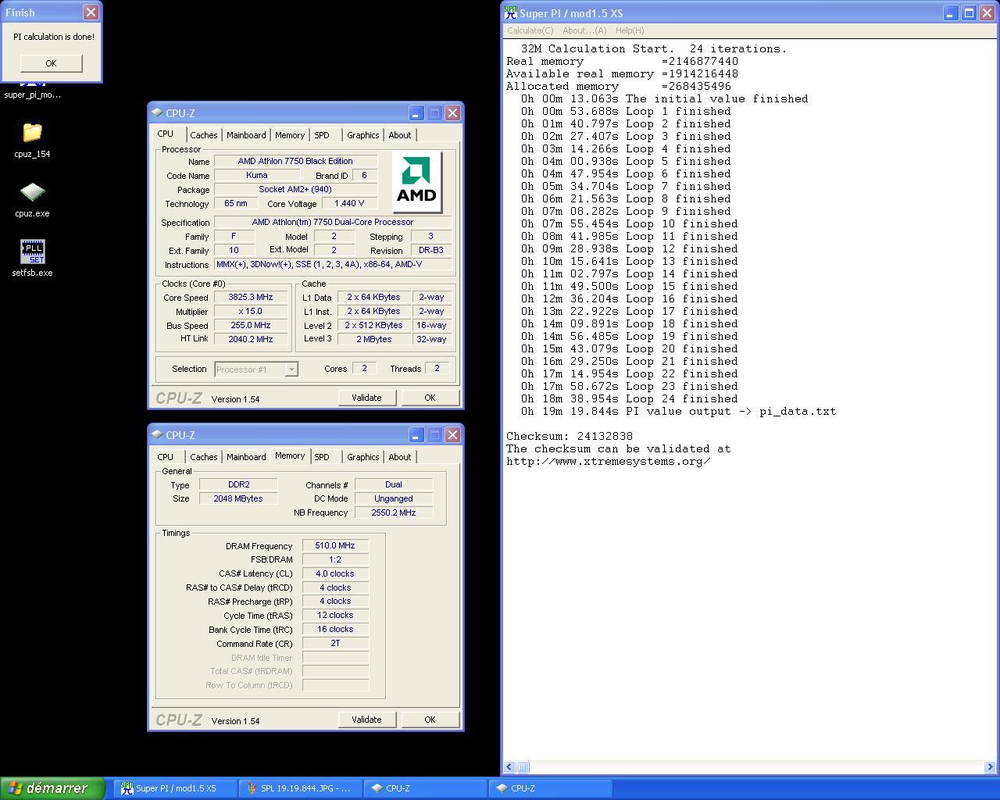Click the Package value Socket AM2+ (940)
This screenshot has width=1000, height=800.
coord(295,190)
